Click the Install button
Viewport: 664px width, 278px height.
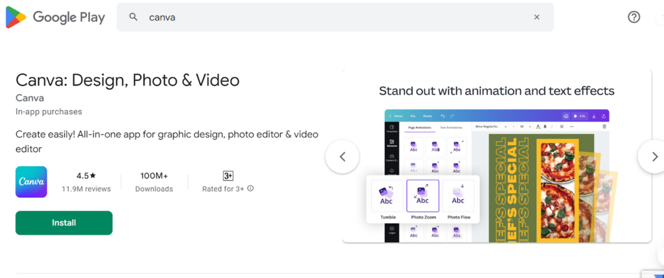64,222
